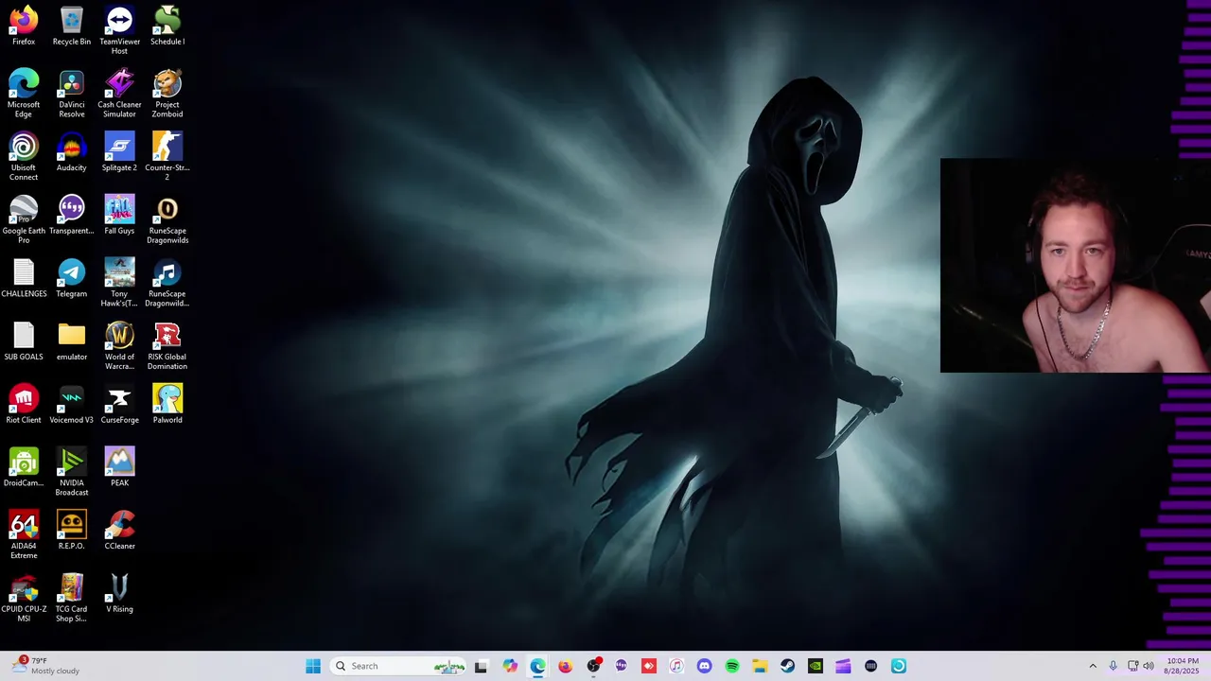
Task: Select the RuneScape Dragonwild... music note icon
Action: click(167, 283)
